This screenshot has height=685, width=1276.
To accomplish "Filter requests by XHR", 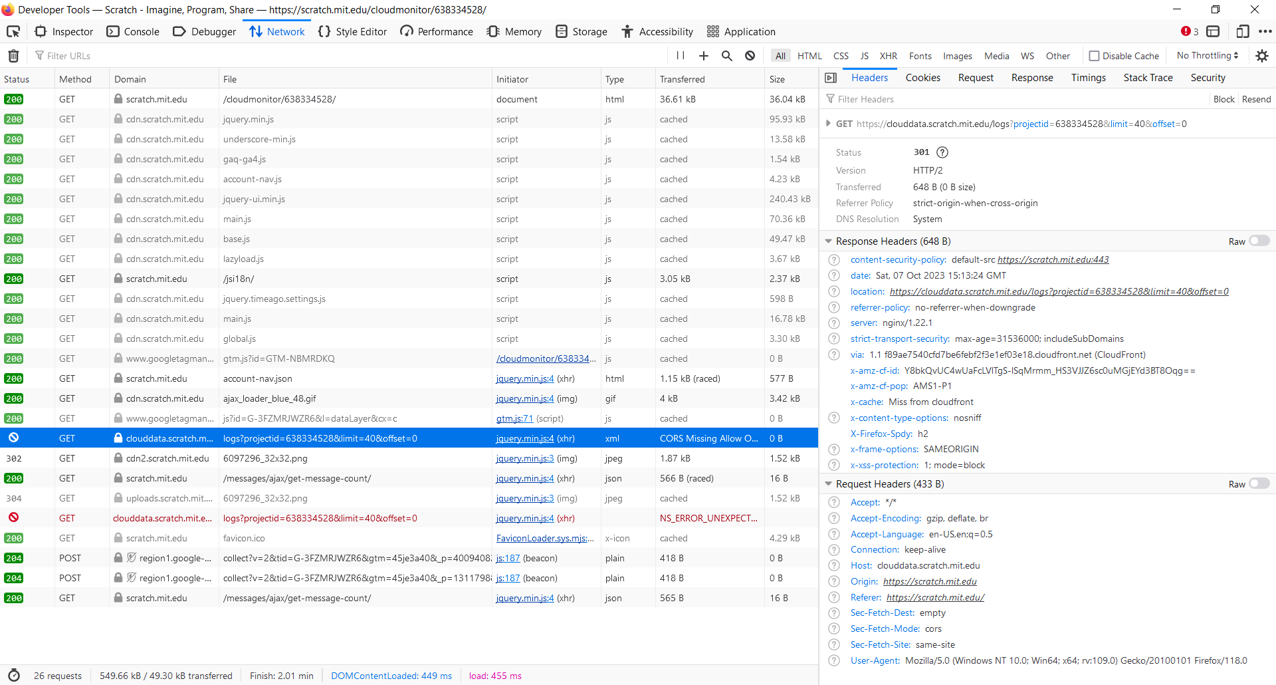I will 889,56.
